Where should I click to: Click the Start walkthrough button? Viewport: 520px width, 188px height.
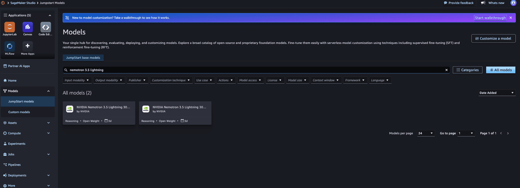pyautogui.click(x=490, y=18)
